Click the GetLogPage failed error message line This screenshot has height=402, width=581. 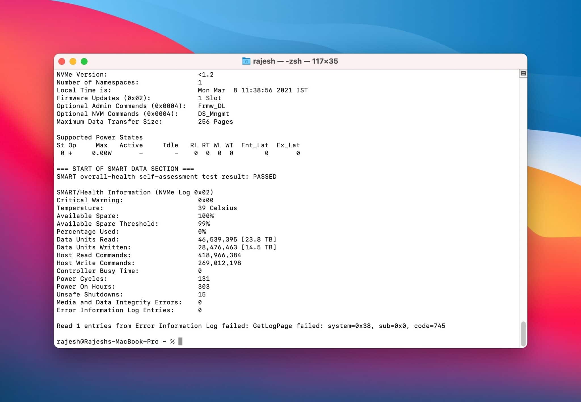pos(251,326)
